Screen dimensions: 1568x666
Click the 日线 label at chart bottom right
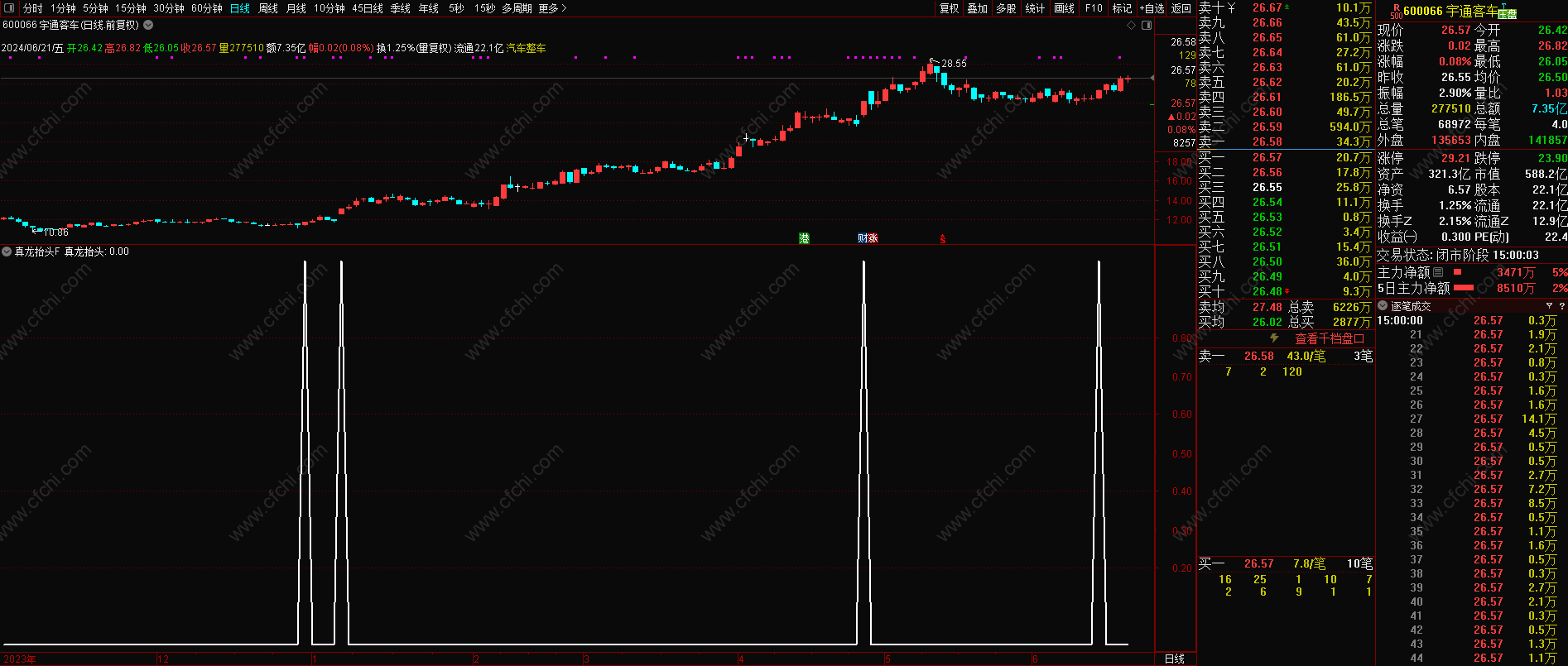click(x=1175, y=659)
